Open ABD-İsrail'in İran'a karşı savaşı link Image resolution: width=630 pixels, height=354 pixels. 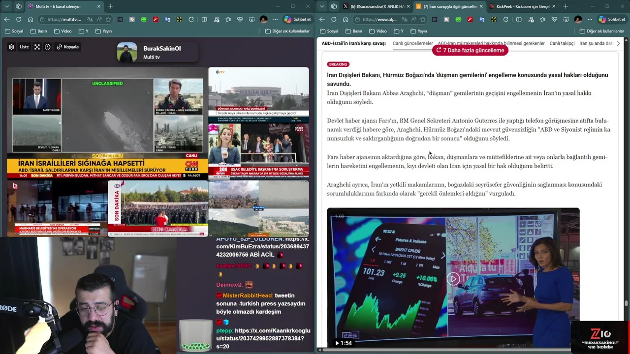pyautogui.click(x=353, y=43)
